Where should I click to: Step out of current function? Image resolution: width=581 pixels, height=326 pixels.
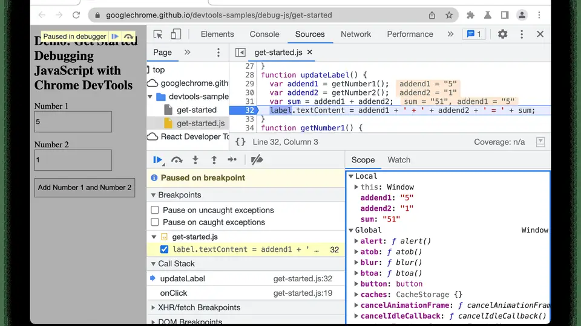(214, 160)
